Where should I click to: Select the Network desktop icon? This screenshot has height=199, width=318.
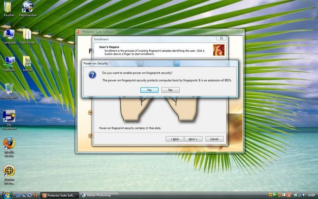click(9, 64)
